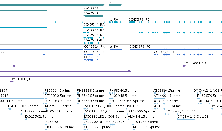Select the st gene label
Viewport: 222px width, 131px height.
[x=111, y=2]
